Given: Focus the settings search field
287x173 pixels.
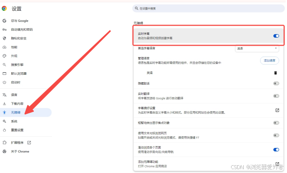Looking at the screenshot, I should pyautogui.click(x=209, y=8).
